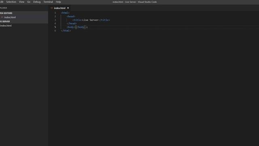This screenshot has height=146, width=259.
Task: Click line number 4 in the gutter
Action: coord(55,24)
